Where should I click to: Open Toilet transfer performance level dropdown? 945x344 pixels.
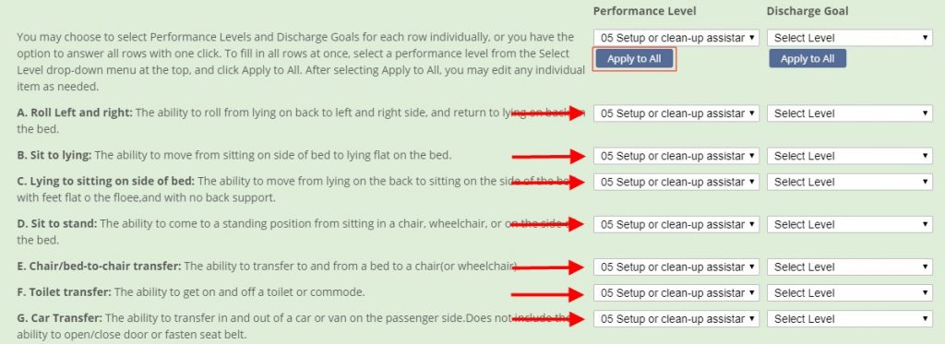(676, 292)
